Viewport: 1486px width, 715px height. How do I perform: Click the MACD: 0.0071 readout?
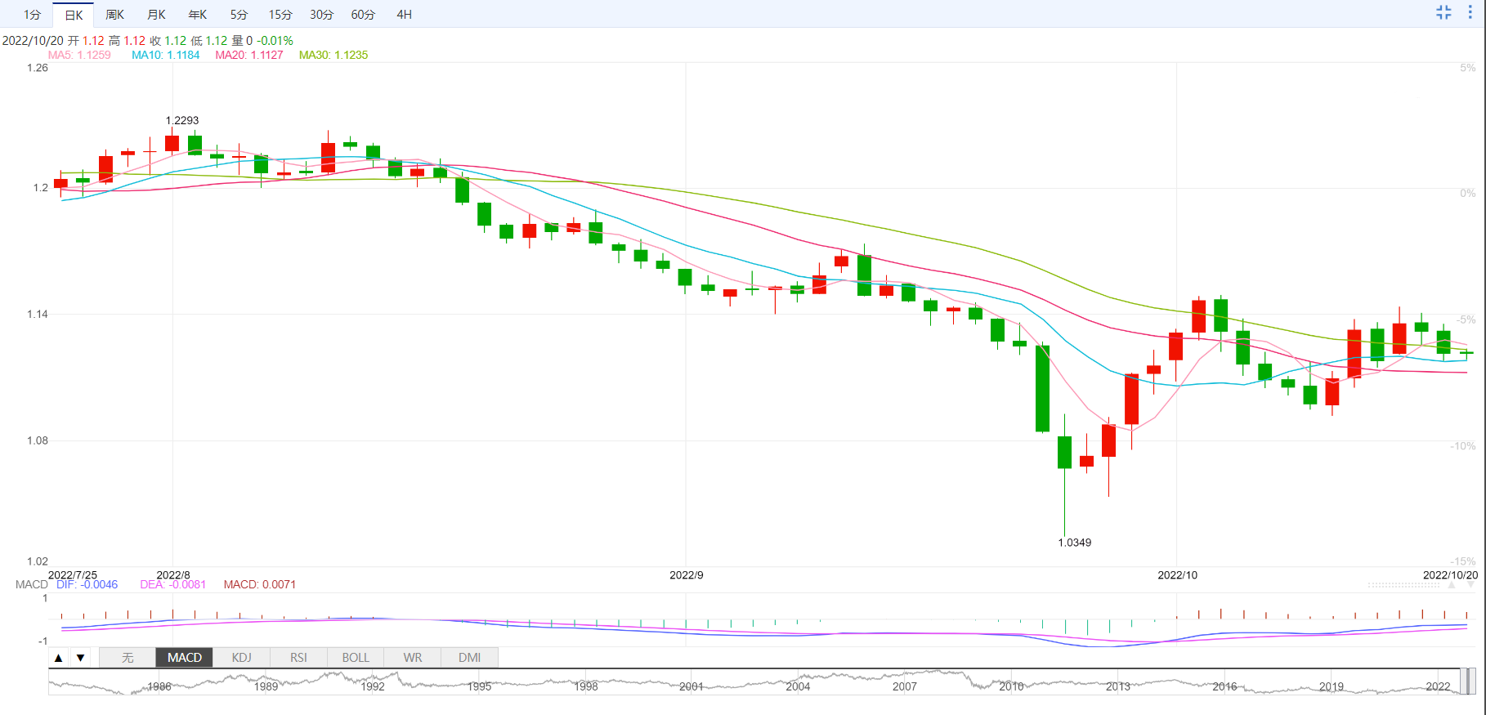[x=260, y=584]
